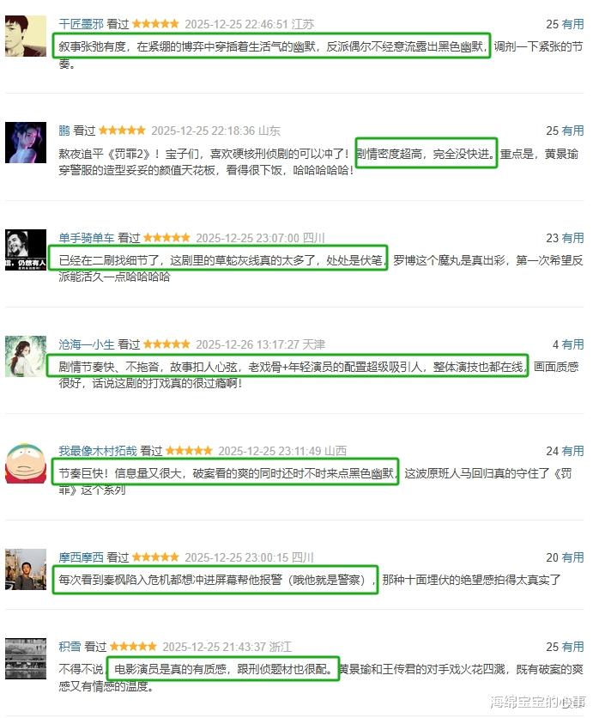
Task: Open 我最像木村拓哉 username link
Action: click(98, 451)
